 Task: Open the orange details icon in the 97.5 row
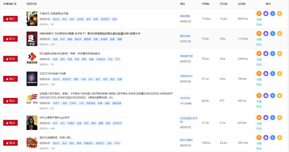(x=259, y=33)
